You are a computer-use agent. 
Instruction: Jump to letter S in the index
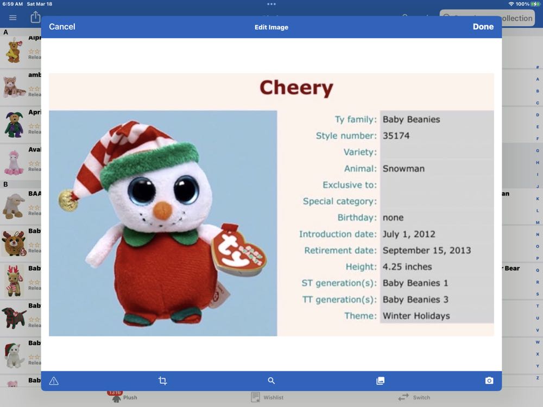[538, 294]
